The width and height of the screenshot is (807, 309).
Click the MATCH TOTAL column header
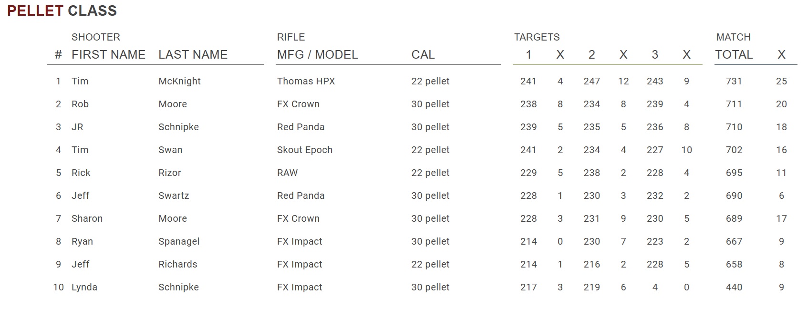(734, 54)
